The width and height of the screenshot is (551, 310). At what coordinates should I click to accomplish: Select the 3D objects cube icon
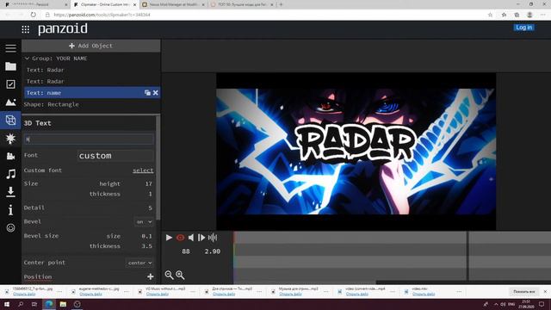[x=10, y=121]
